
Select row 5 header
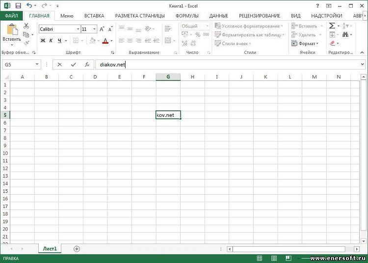tap(5, 115)
